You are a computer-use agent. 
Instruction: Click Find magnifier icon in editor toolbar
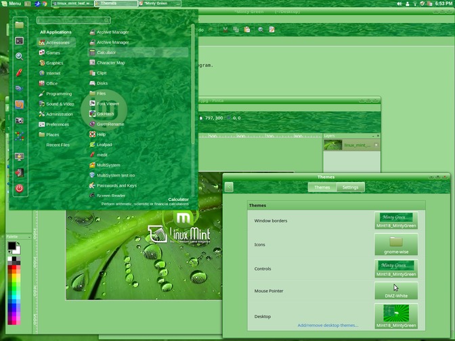(x=261, y=30)
